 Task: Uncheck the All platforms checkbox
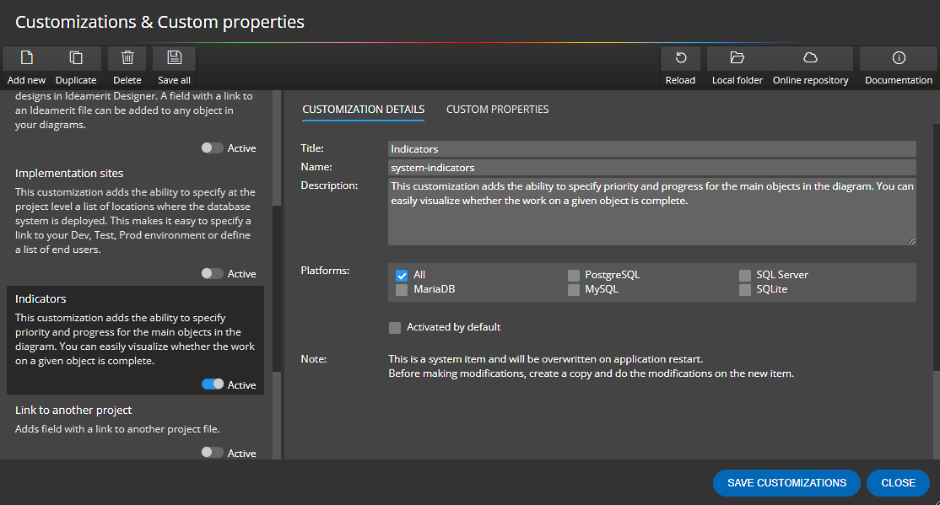tap(402, 274)
